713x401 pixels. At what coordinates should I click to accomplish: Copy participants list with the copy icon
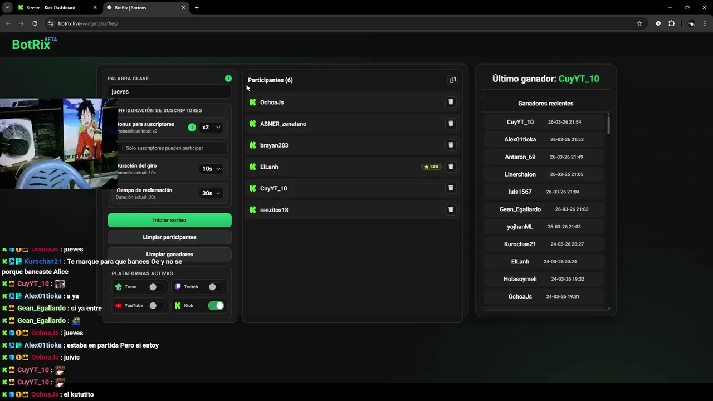(452, 80)
